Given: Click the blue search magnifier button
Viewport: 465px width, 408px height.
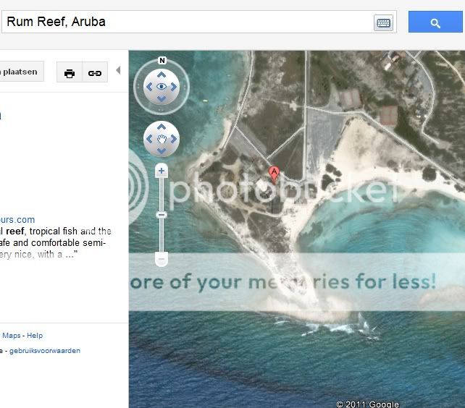Looking at the screenshot, I should 435,22.
